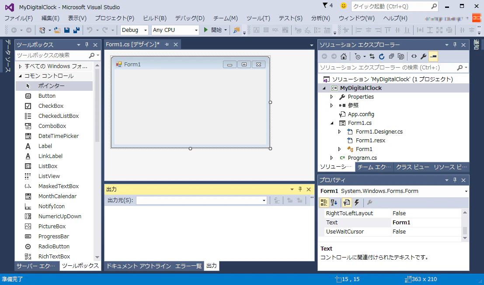Show Events with the lightning bolt icon

pyautogui.click(x=357, y=203)
